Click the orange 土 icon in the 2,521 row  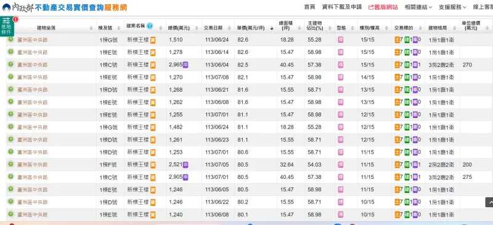[397, 164]
